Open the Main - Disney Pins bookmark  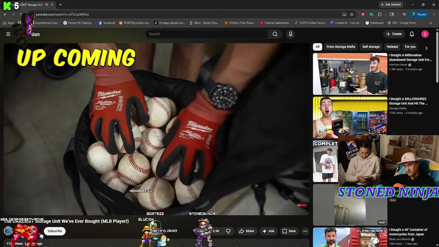point(204,23)
